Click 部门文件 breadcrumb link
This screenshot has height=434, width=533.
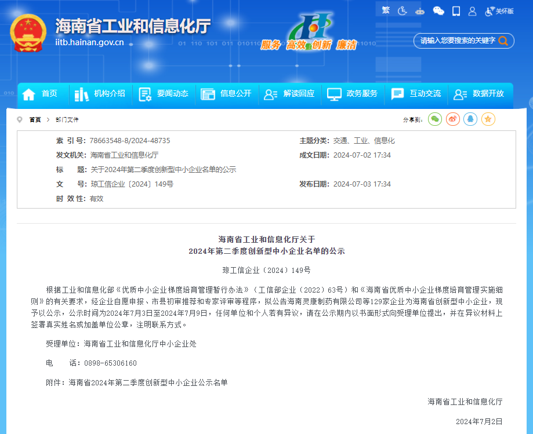coord(67,120)
